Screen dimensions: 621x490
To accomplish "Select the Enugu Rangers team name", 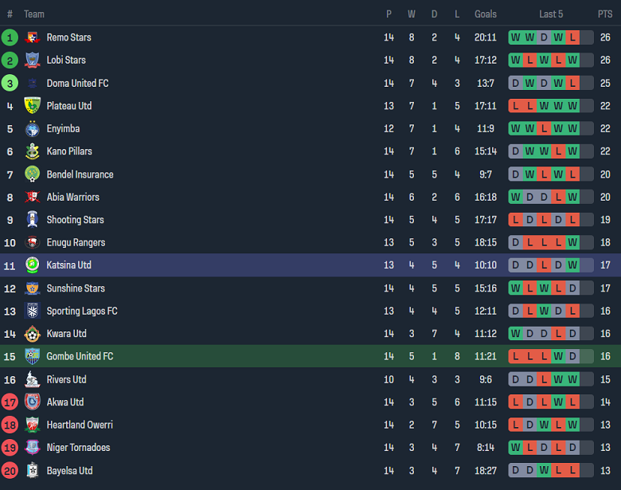I will (76, 242).
